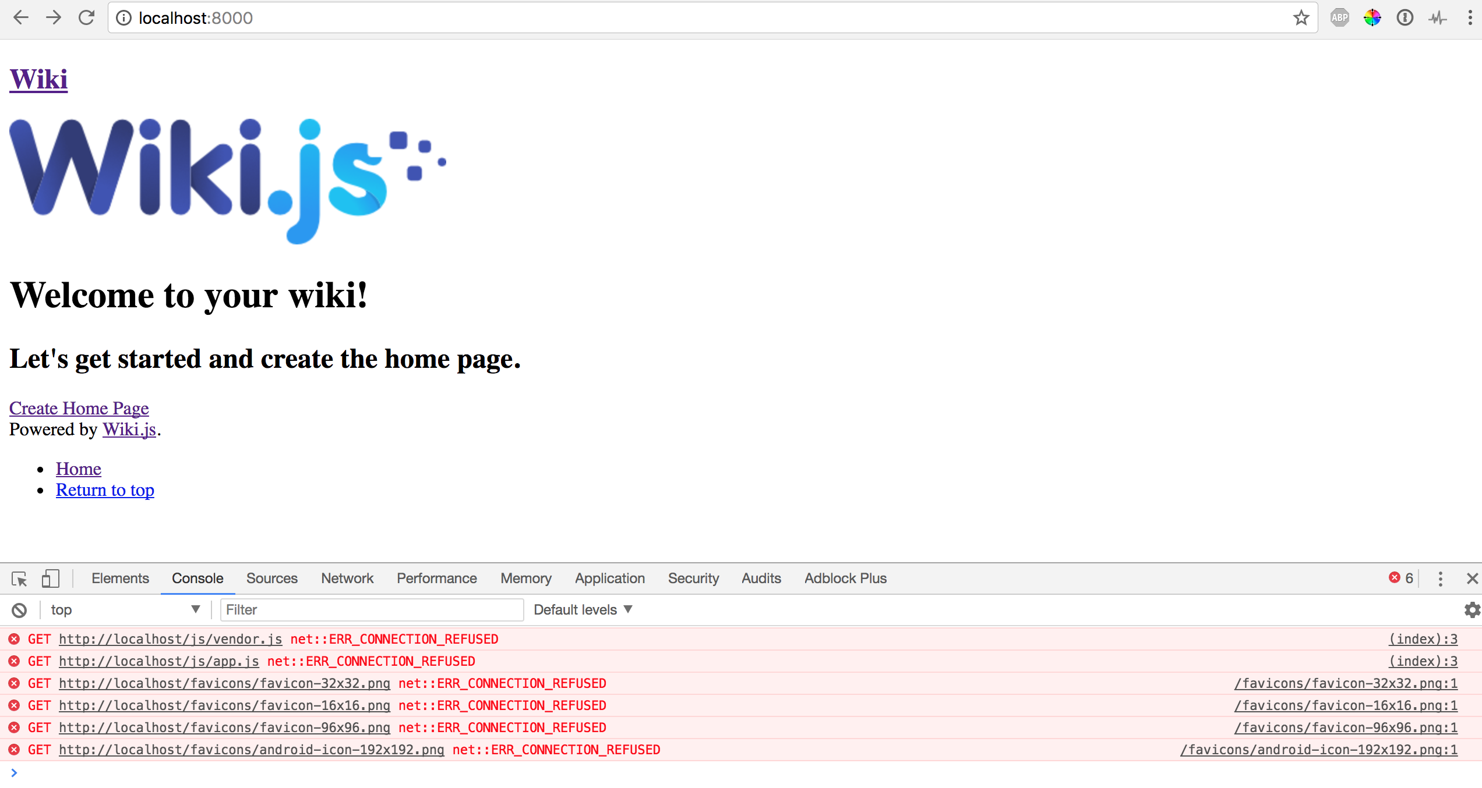This screenshot has height=788, width=1482.
Task: Click the Wiki heading link
Action: tap(38, 79)
